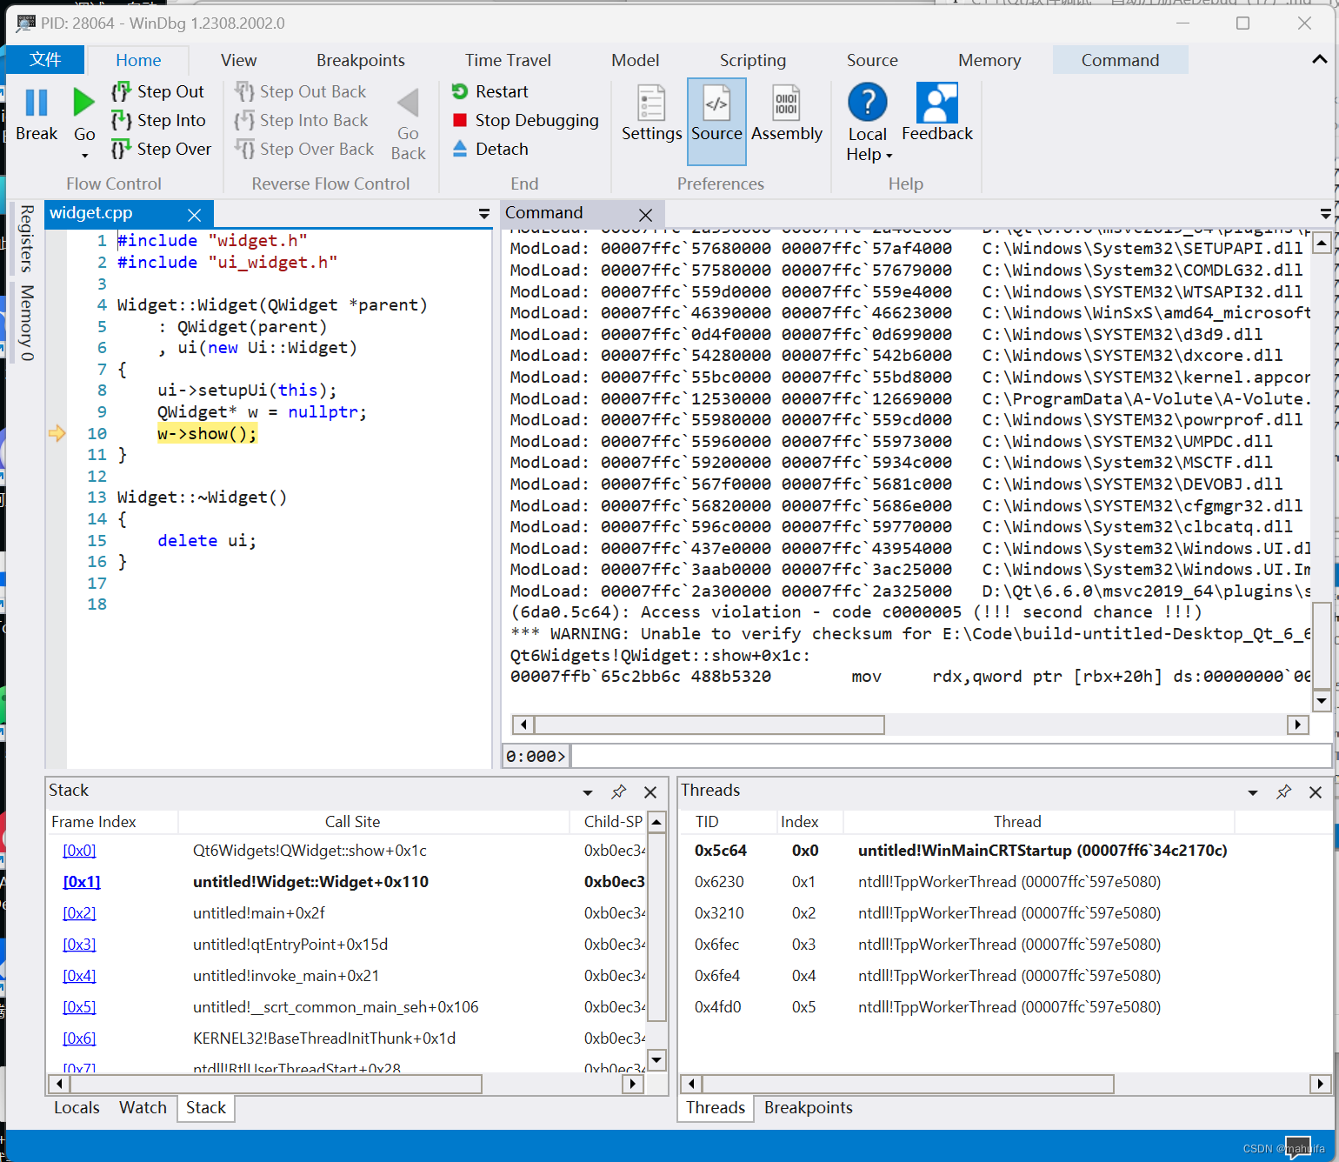The width and height of the screenshot is (1339, 1162).
Task: Select stack frame [0x3]
Action: pyautogui.click(x=79, y=945)
